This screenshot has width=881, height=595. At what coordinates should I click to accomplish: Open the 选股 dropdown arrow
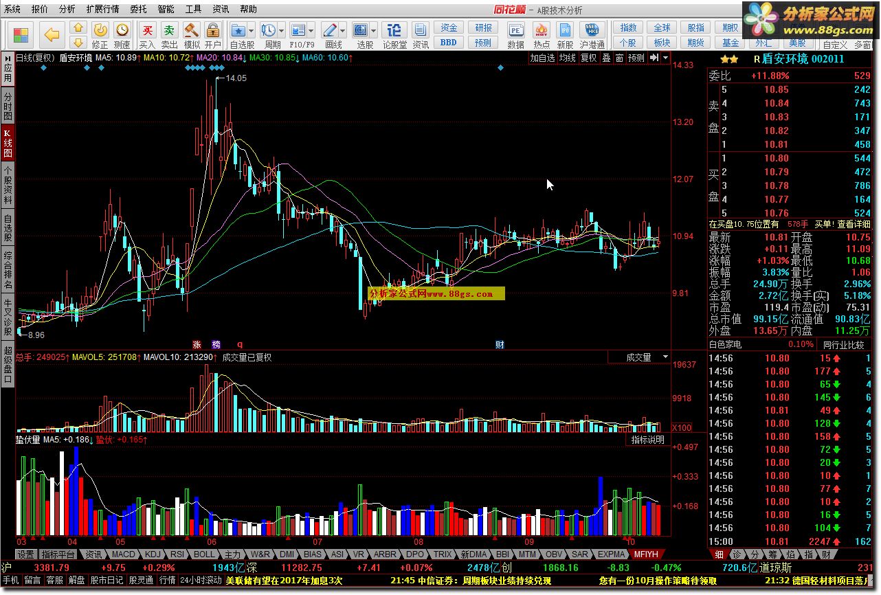pyautogui.click(x=374, y=30)
